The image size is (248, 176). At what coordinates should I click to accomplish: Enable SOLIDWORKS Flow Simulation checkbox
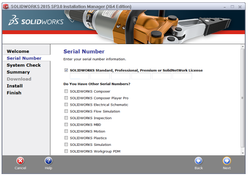coord(66,111)
